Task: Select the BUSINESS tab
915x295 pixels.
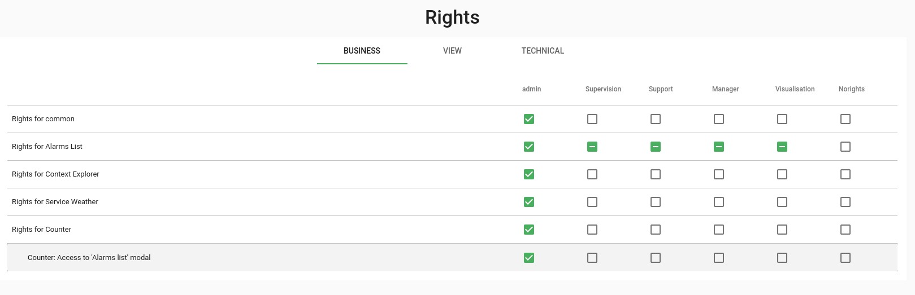Action: [362, 51]
